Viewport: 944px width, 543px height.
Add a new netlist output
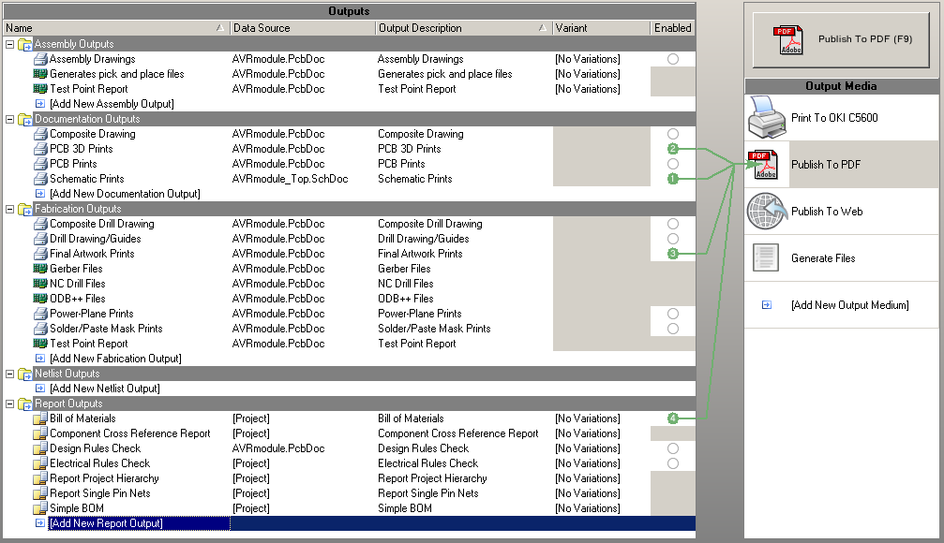click(105, 389)
